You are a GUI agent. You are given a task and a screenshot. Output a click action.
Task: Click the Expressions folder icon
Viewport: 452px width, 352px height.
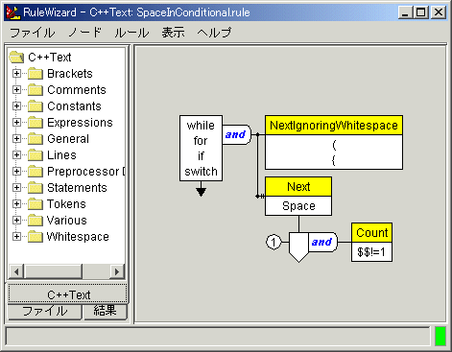[x=36, y=123]
